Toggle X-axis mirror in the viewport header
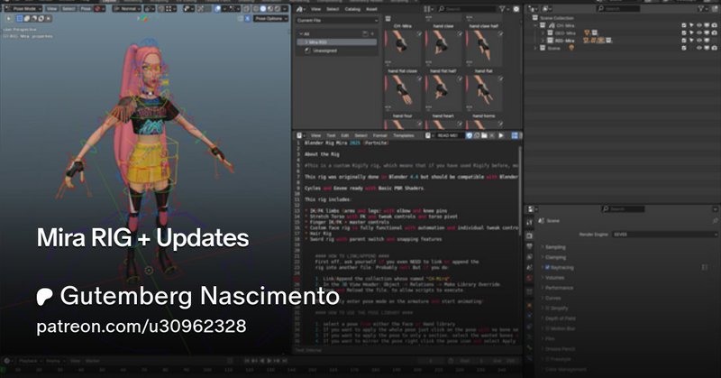 (x=247, y=18)
